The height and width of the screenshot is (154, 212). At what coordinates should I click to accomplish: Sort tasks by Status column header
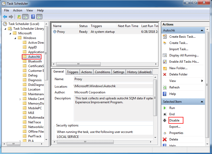tap(83, 26)
